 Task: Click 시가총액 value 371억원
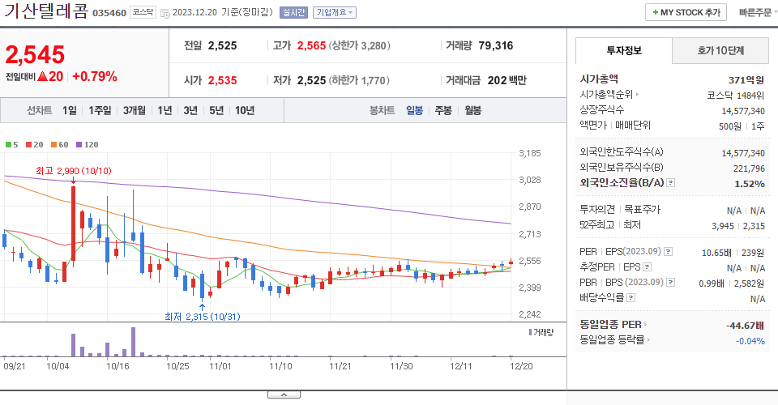(746, 80)
